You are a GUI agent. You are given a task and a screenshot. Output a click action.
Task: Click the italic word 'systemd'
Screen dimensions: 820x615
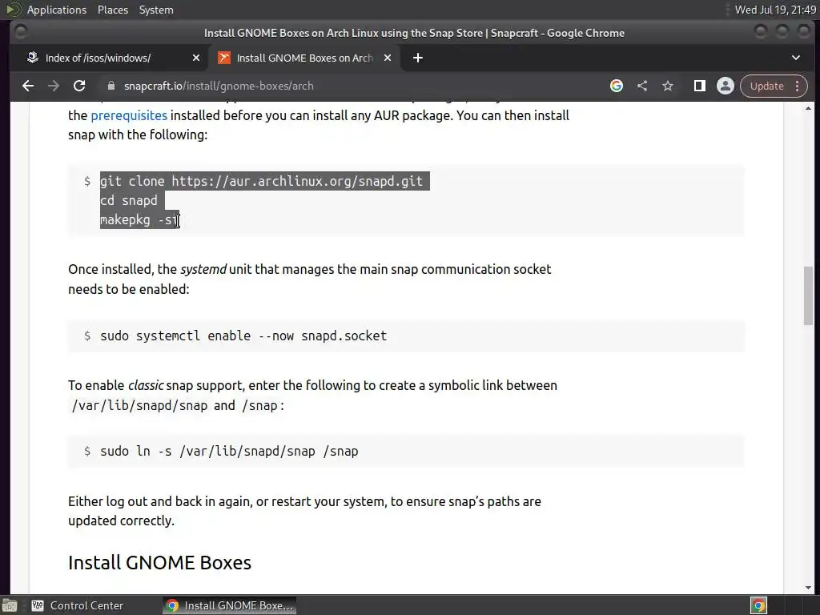tap(203, 269)
